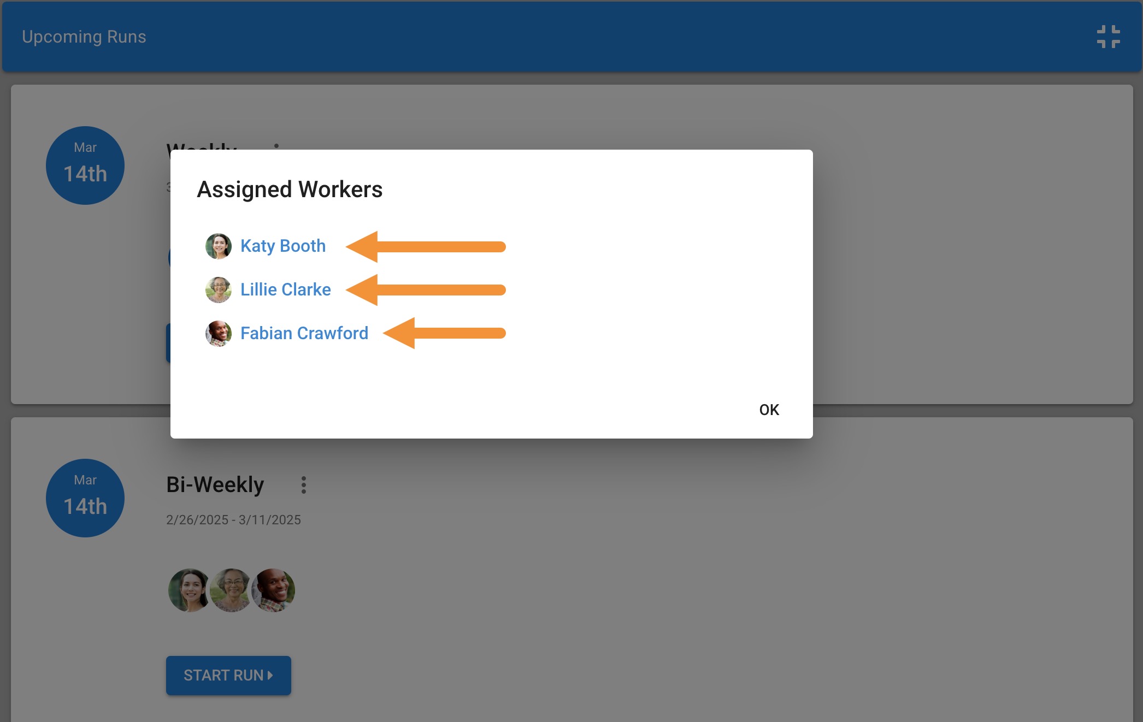This screenshot has height=722, width=1143.
Task: Open Lillie Clarke worker link
Action: point(286,289)
